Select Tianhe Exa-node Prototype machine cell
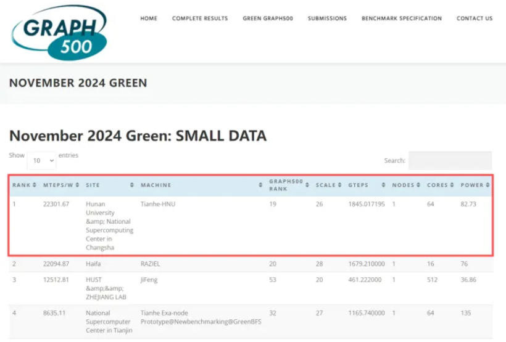Screen dimensions: 506x342 click(x=201, y=317)
